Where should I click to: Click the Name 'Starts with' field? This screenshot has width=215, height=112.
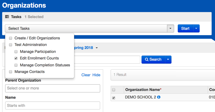pyautogui.click(x=53, y=106)
